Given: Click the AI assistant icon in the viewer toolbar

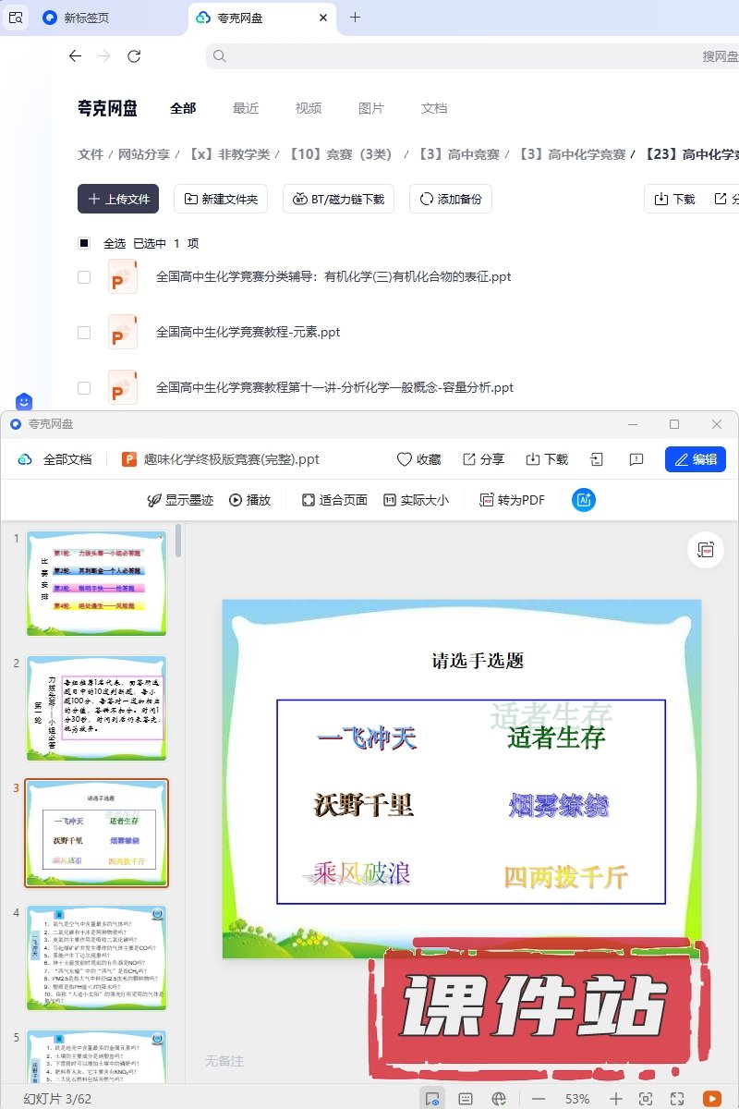Looking at the screenshot, I should [x=584, y=500].
